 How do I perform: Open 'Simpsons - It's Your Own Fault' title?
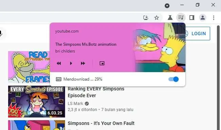click(x=101, y=123)
